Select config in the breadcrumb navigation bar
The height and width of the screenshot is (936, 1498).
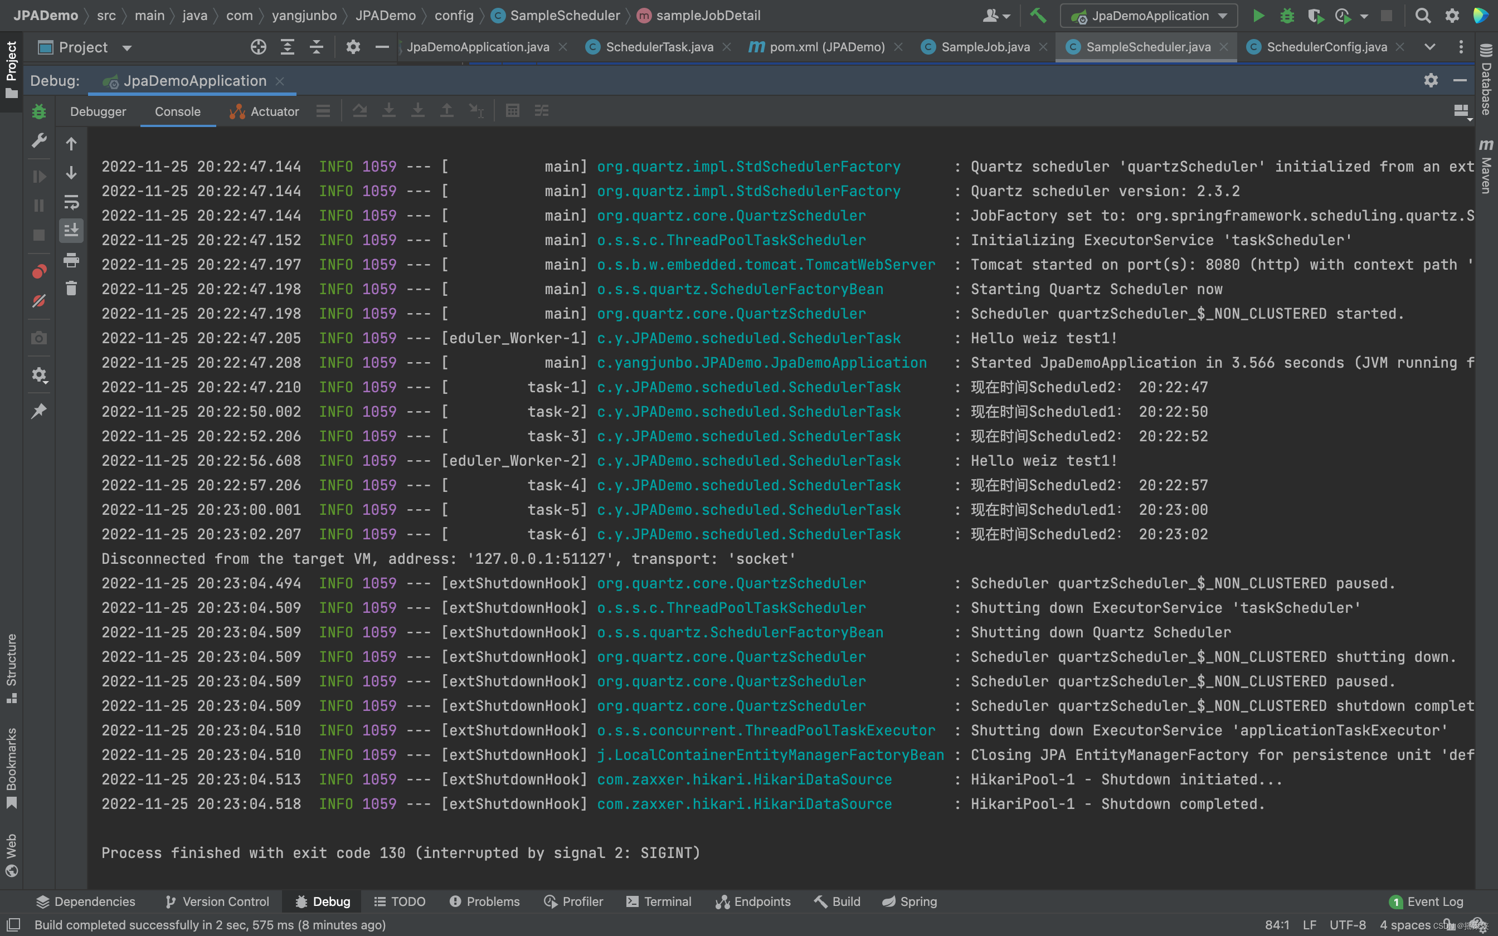(x=454, y=16)
